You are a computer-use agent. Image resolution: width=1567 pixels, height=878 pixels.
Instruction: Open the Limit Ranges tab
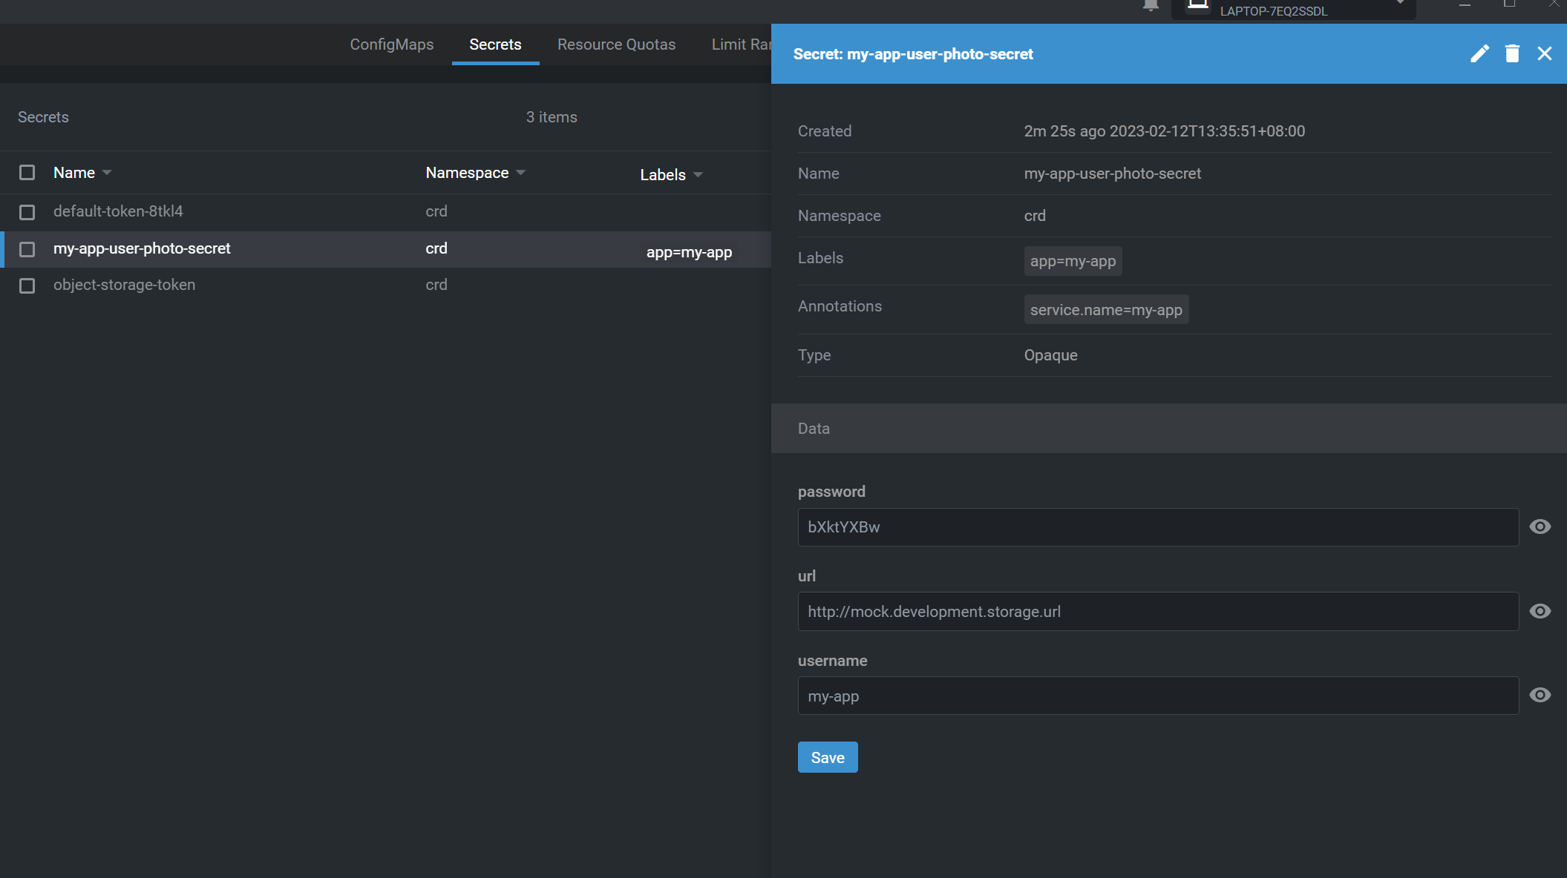coord(741,44)
